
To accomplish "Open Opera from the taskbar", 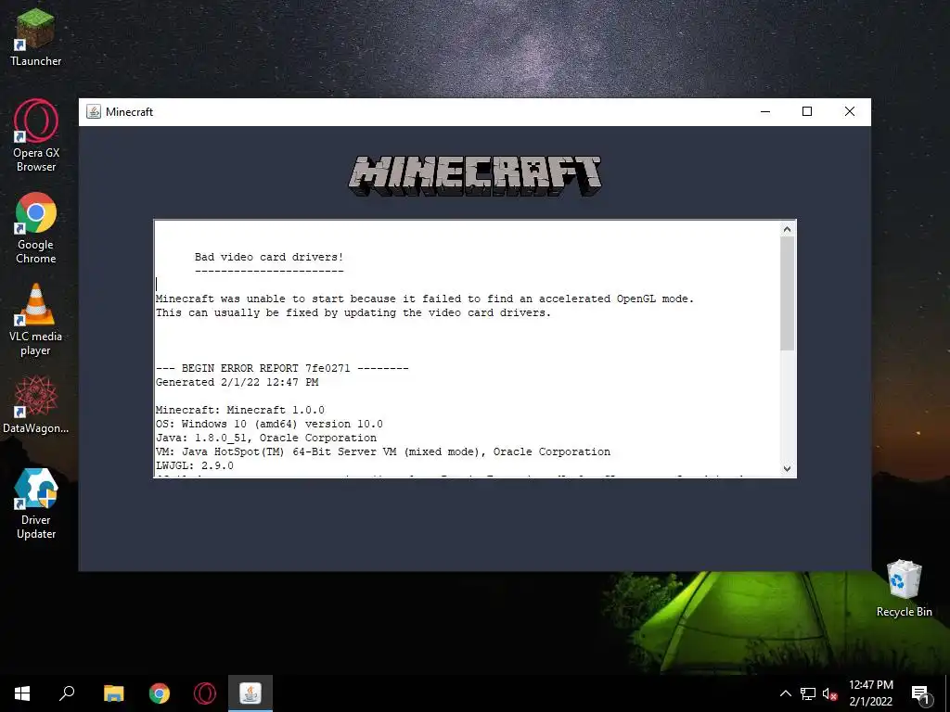I will [205, 693].
